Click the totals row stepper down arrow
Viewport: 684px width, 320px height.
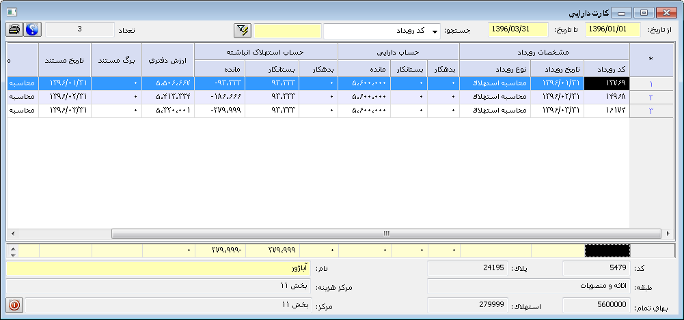[12, 254]
